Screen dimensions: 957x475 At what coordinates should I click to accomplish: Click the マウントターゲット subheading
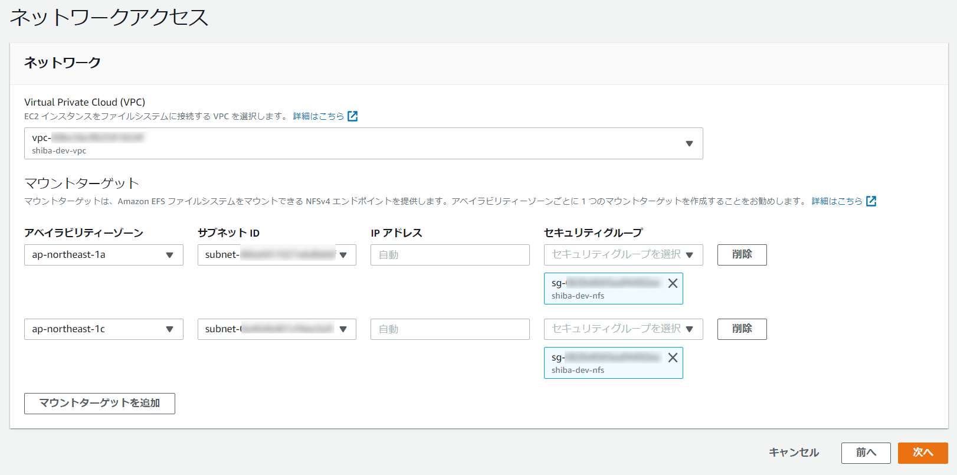point(81,184)
